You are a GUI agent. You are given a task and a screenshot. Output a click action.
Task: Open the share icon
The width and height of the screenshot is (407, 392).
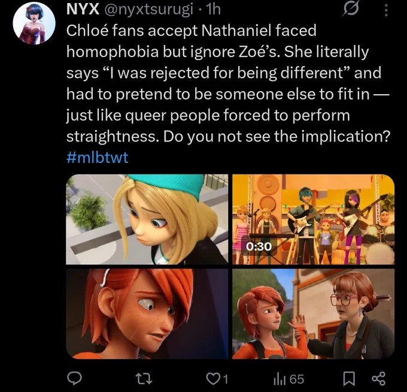(x=378, y=379)
